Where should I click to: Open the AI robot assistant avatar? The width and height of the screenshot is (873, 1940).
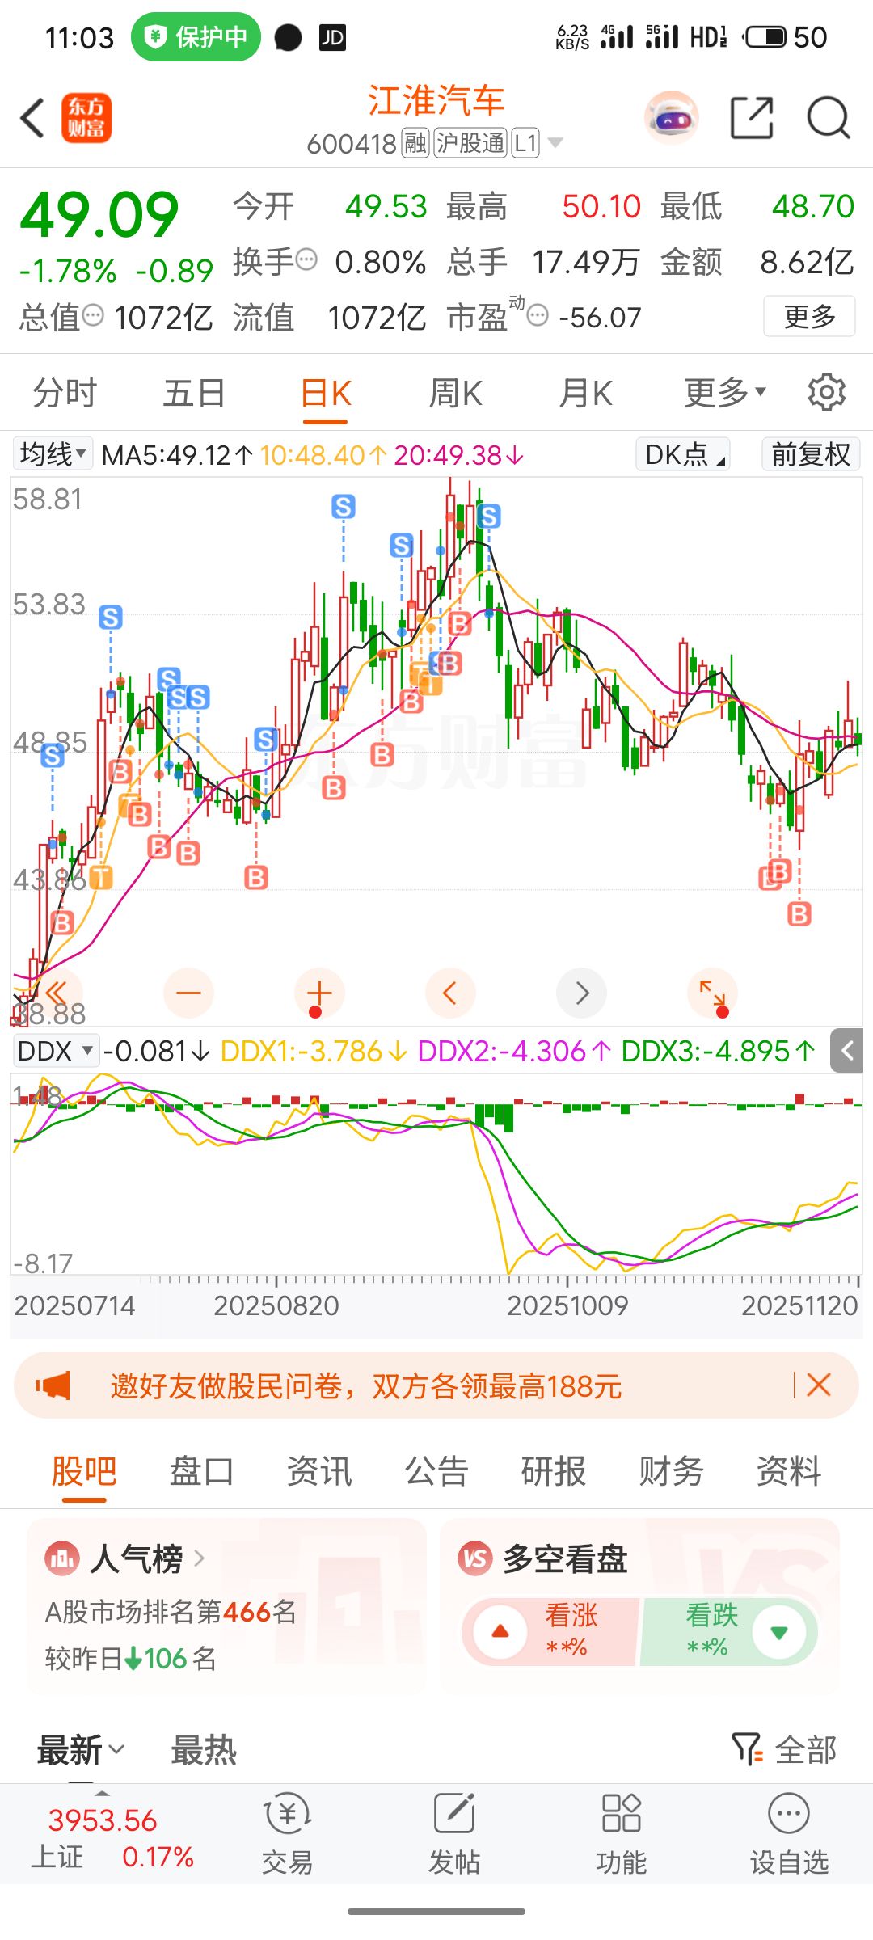point(671,118)
